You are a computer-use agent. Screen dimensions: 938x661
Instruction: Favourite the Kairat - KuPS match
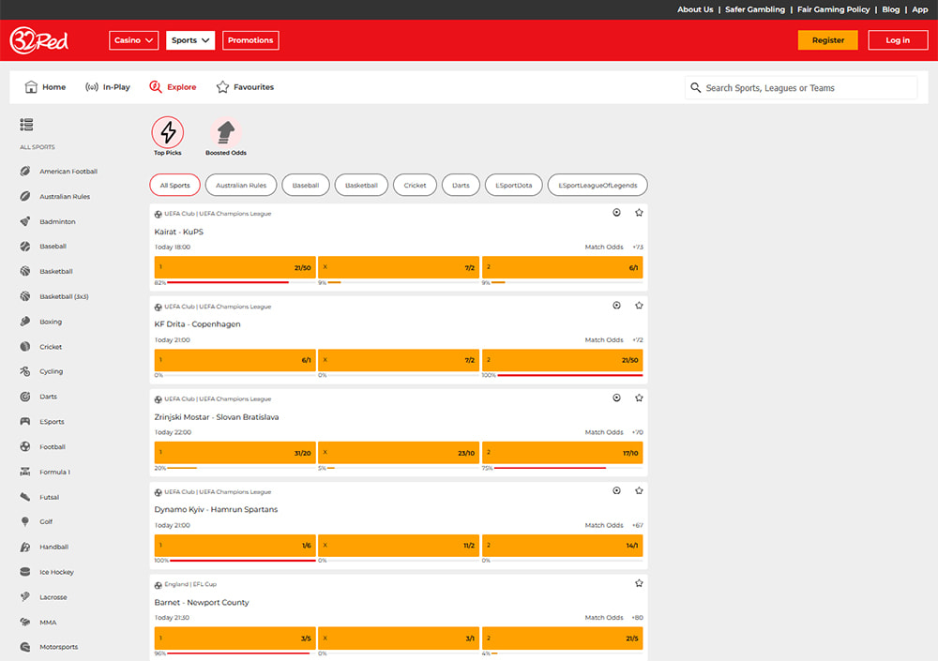pyautogui.click(x=639, y=212)
